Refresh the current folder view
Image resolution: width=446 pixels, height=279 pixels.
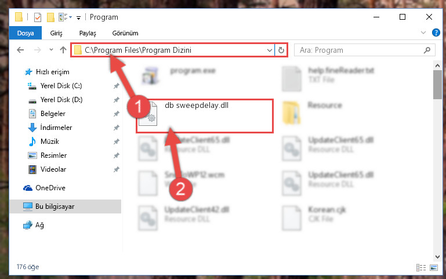click(x=281, y=50)
